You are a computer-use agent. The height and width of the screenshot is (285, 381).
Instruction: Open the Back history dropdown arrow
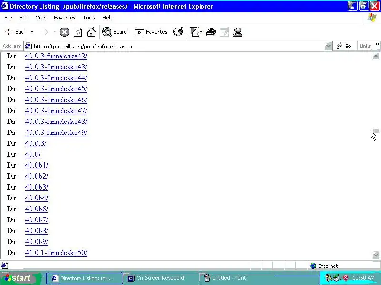tap(32, 32)
